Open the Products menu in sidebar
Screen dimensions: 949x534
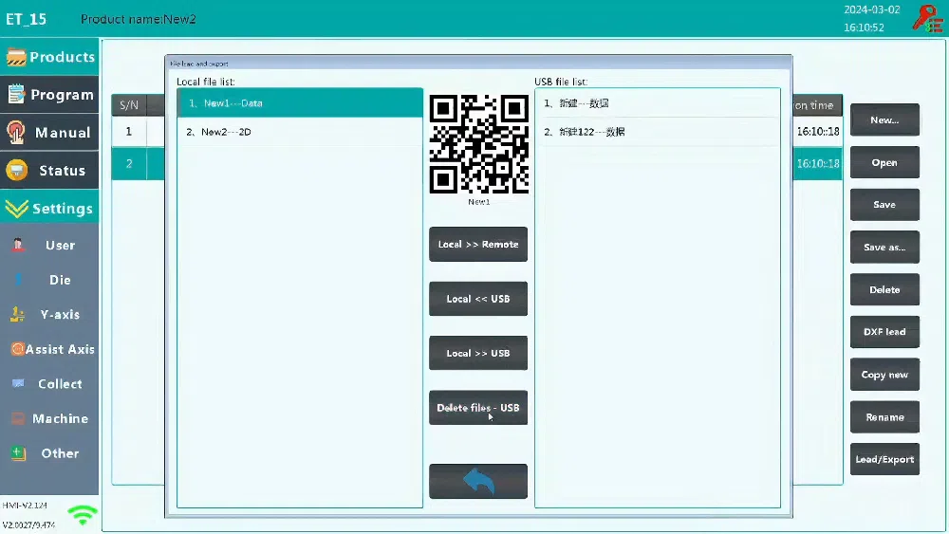coord(49,57)
